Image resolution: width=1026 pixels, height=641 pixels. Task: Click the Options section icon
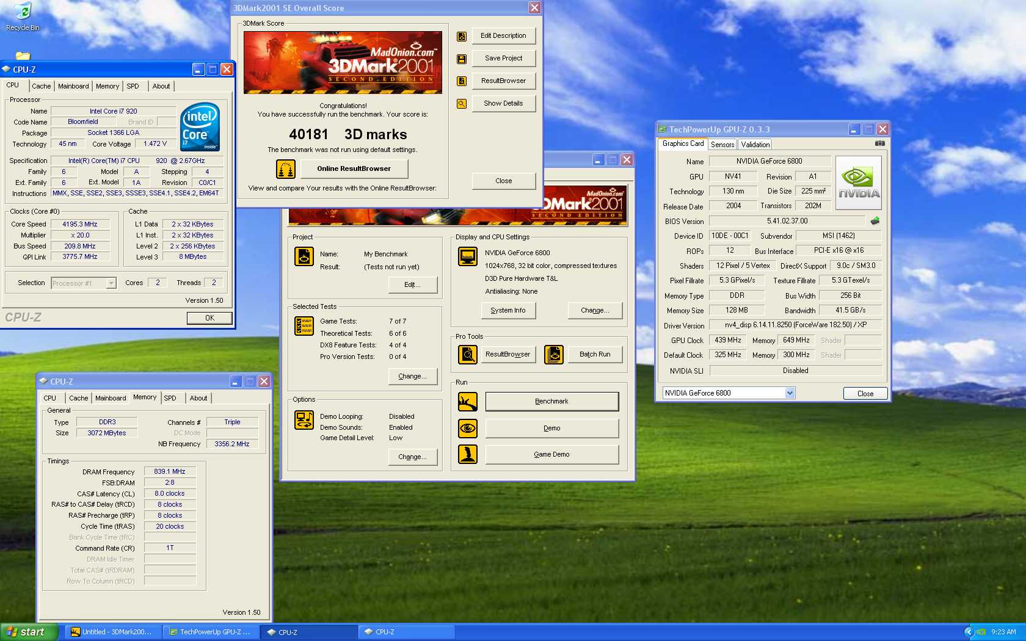click(304, 420)
